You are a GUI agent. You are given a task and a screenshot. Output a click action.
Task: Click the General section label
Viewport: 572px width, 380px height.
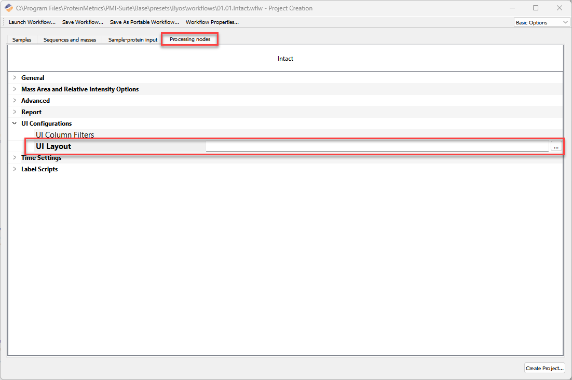point(33,78)
